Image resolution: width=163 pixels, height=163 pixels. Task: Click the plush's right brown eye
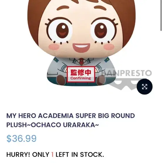tap(101, 31)
